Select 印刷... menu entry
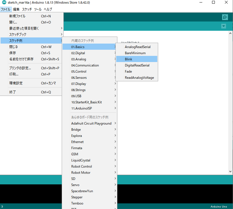233x209 pixels. point(31,74)
